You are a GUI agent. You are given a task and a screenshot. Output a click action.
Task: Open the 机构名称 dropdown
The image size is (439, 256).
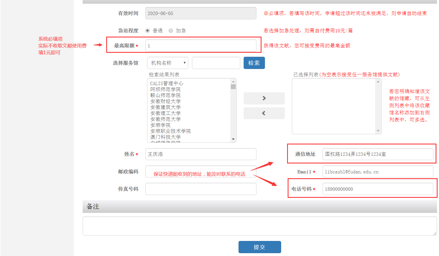coord(168,63)
